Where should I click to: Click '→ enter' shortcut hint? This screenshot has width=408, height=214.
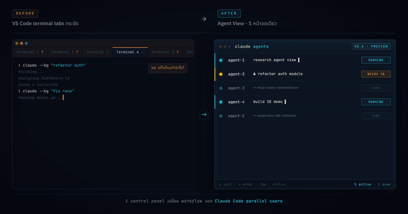(x=246, y=184)
